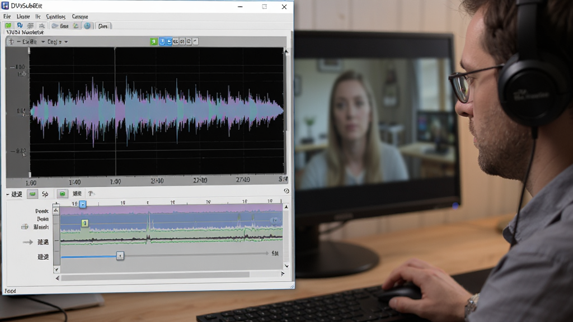Open the last menu in the menu bar

[x=79, y=16]
